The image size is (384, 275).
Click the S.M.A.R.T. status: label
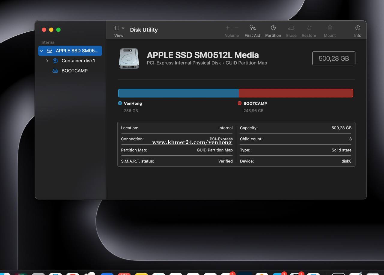click(x=137, y=161)
